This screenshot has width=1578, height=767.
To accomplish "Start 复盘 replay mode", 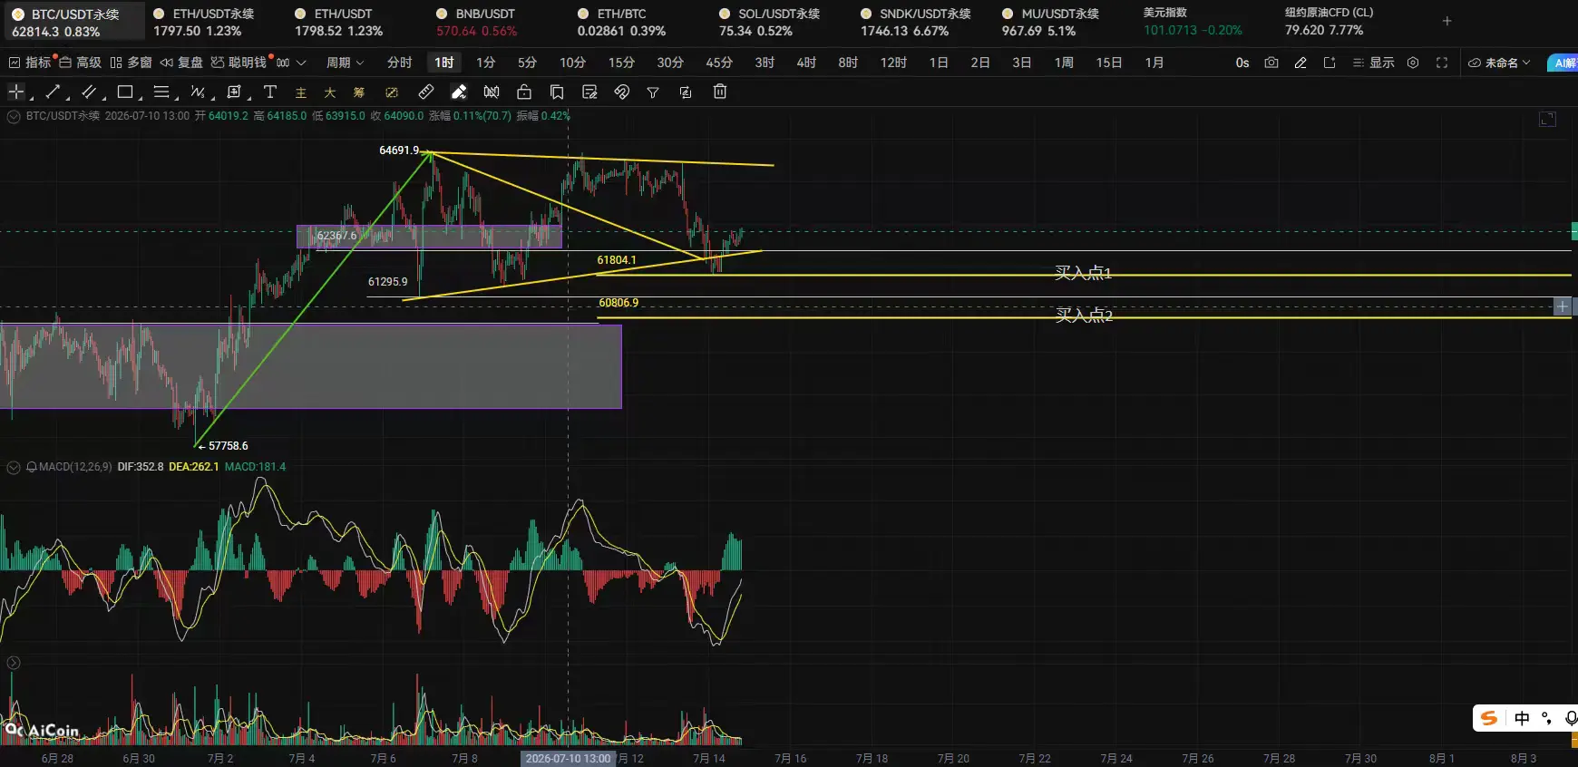I will click(x=181, y=63).
